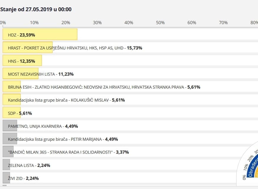The width and height of the screenshot is (258, 189).
Task: Click the 50% axis tick label
Action: click(x=160, y=23)
